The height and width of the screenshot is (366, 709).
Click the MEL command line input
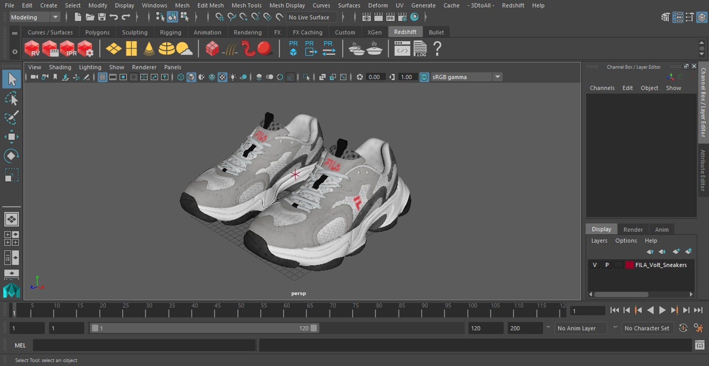[x=144, y=345]
